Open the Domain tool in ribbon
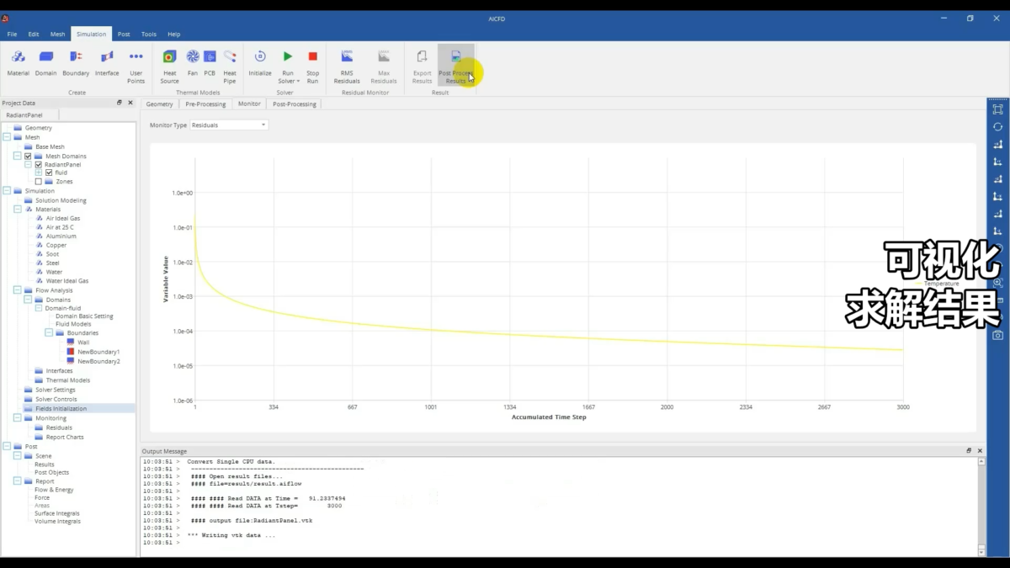Image resolution: width=1010 pixels, height=568 pixels. click(46, 62)
